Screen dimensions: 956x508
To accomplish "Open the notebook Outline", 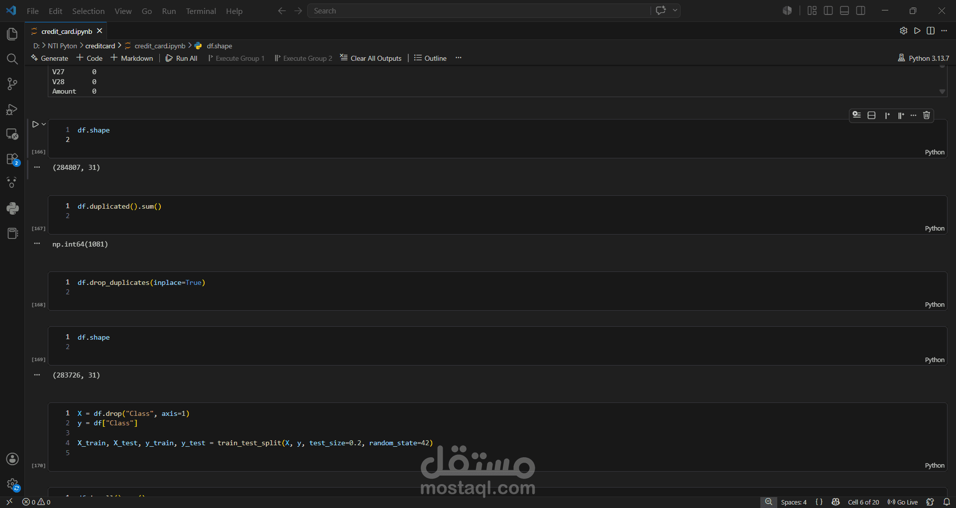I will pos(430,58).
